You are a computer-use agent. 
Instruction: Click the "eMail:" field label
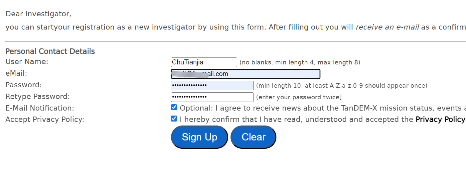[16, 73]
